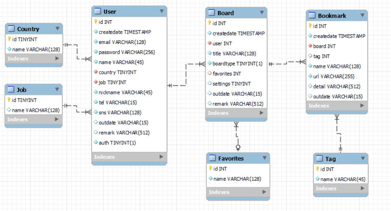Click the User table icon

[x=98, y=11]
